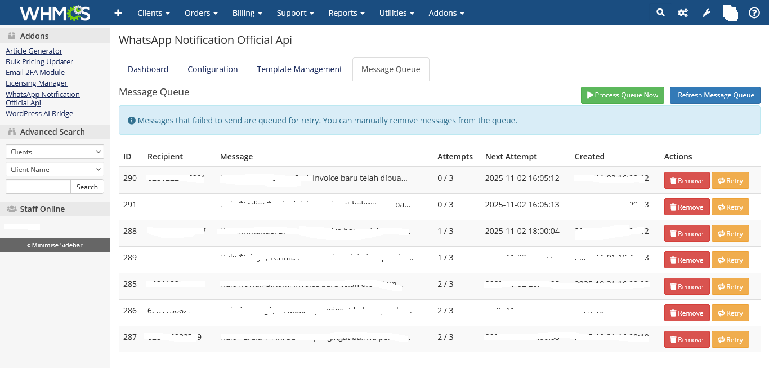The height and width of the screenshot is (368, 769).
Task: Open the search magnifier icon in header
Action: (x=660, y=12)
